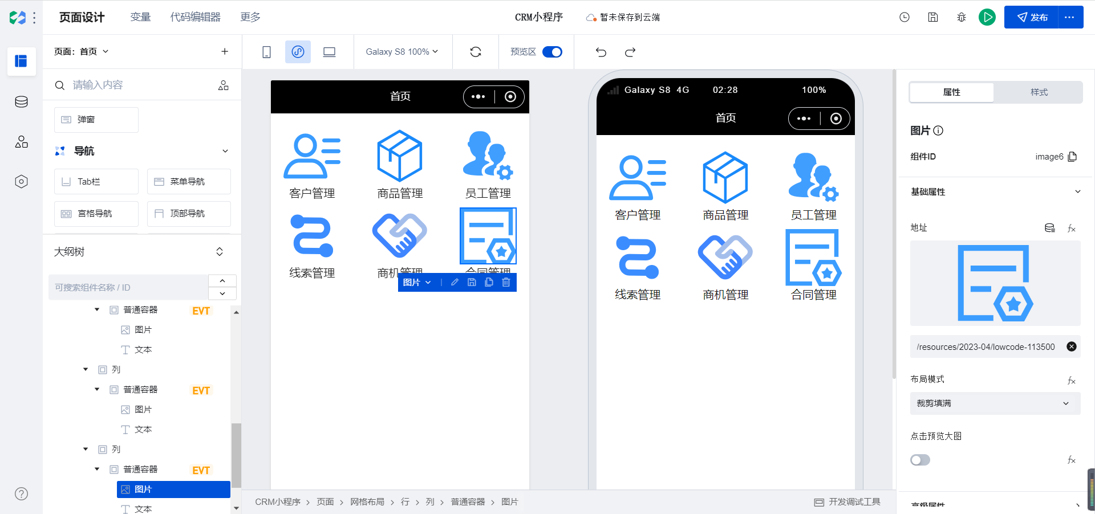Select the 客户管理 icon in editor canvas
1095x514 pixels.
point(312,156)
